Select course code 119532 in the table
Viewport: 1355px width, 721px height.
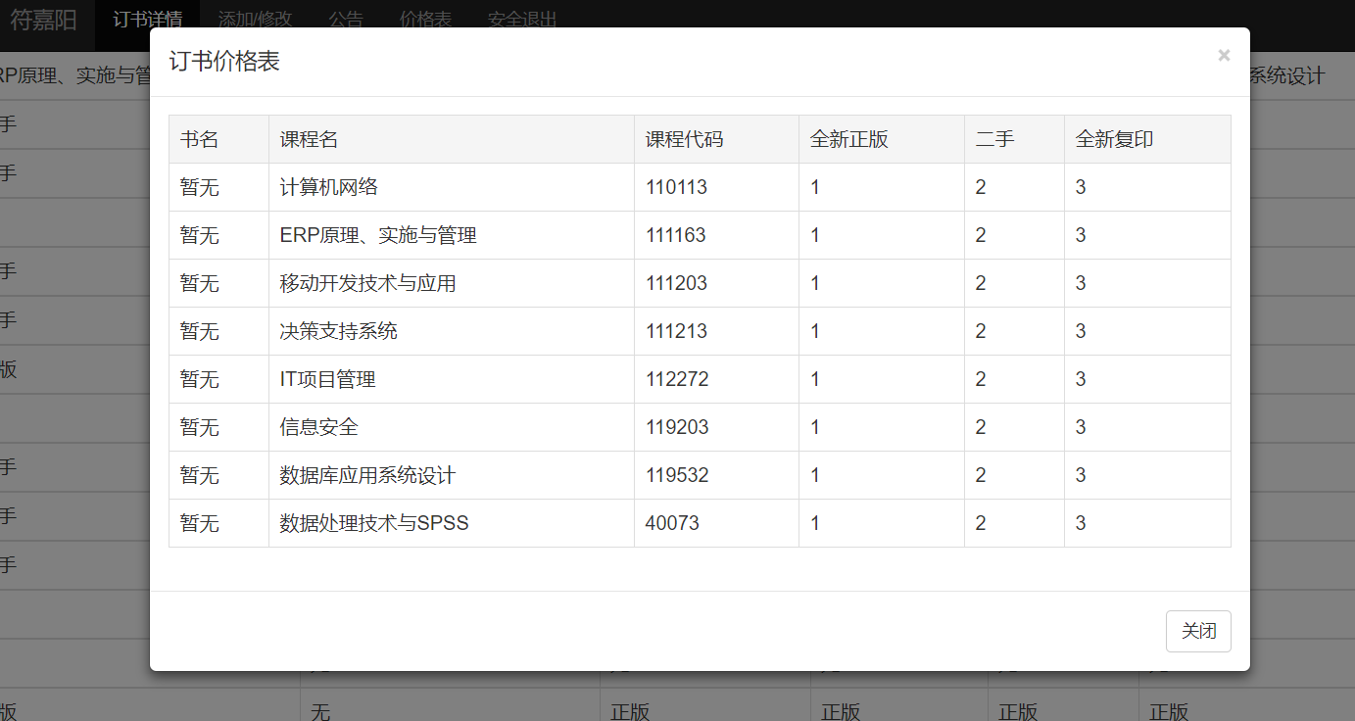coord(677,475)
